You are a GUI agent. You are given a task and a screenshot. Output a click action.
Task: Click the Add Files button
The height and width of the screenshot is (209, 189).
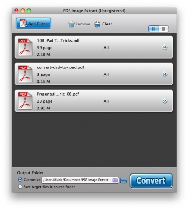coord(33,23)
